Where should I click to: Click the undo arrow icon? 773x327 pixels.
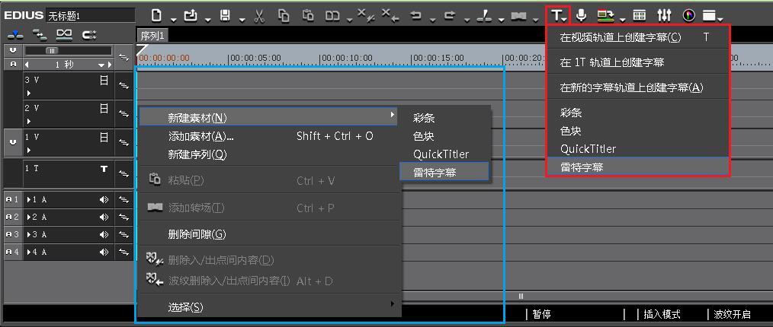click(x=416, y=14)
